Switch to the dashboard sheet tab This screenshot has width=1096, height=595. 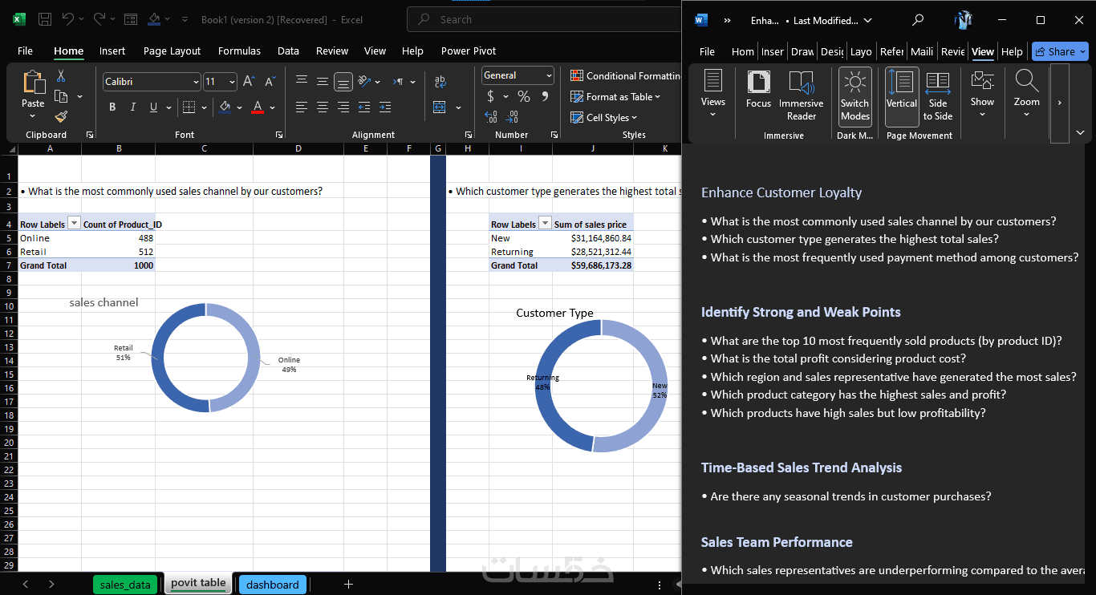(272, 585)
